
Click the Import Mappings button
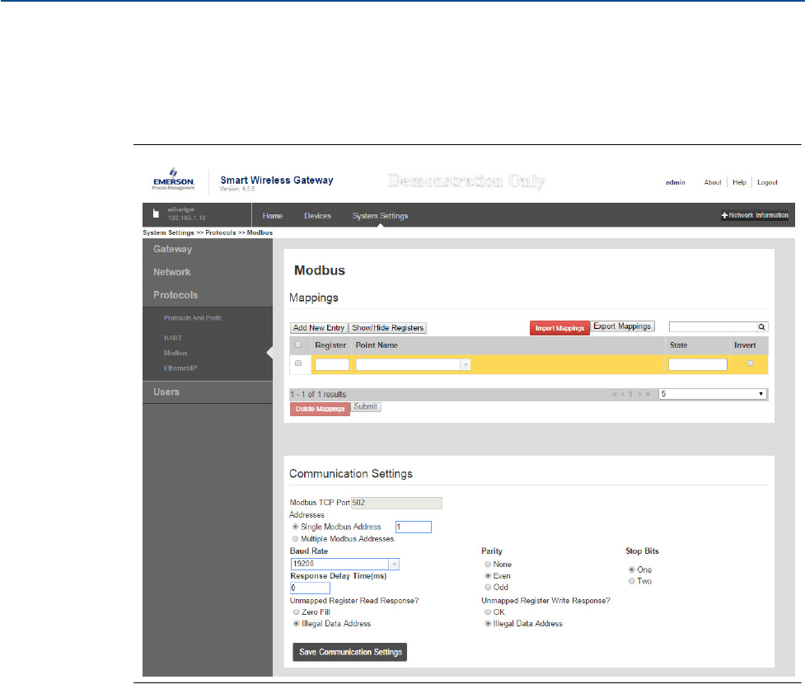pos(559,328)
